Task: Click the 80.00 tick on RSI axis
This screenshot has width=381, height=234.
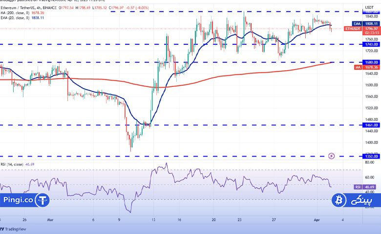Action: (370, 162)
